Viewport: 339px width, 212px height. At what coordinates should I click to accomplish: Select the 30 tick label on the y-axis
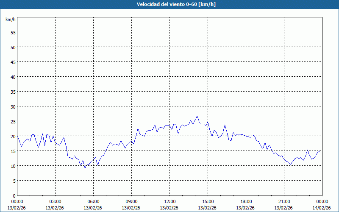(13, 106)
